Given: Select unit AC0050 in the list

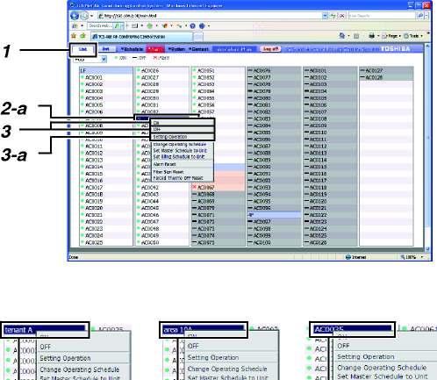Looking at the screenshot, I should pyautogui.click(x=162, y=242).
